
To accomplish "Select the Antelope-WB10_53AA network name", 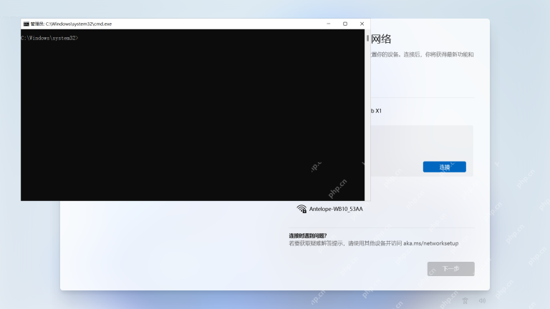I will point(336,209).
